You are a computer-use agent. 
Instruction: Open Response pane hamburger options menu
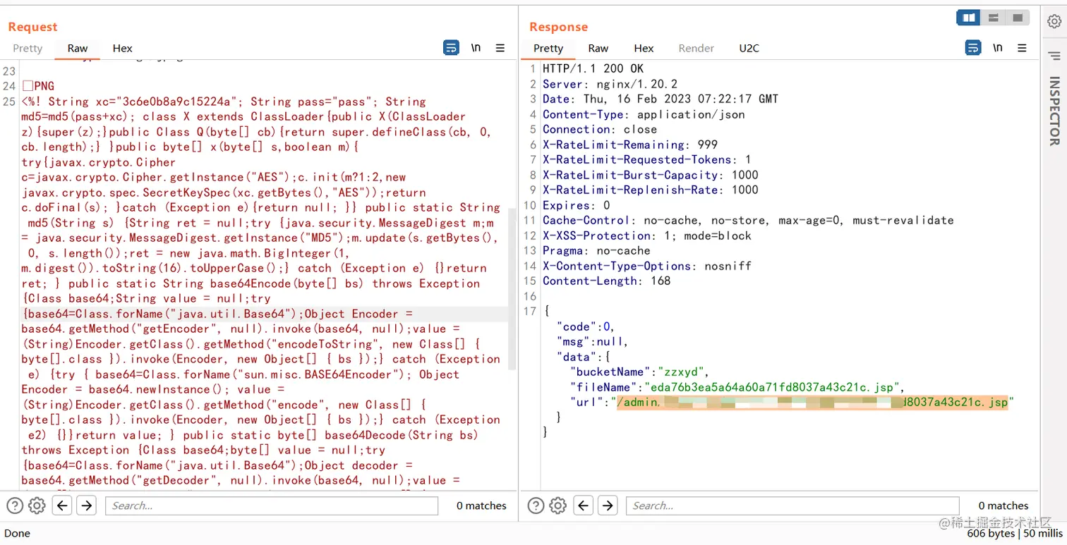click(1022, 48)
